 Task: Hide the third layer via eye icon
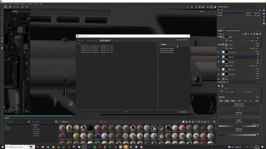click(218, 52)
